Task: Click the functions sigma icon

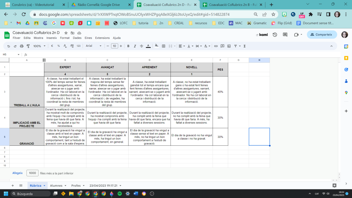Action: tap(244, 46)
